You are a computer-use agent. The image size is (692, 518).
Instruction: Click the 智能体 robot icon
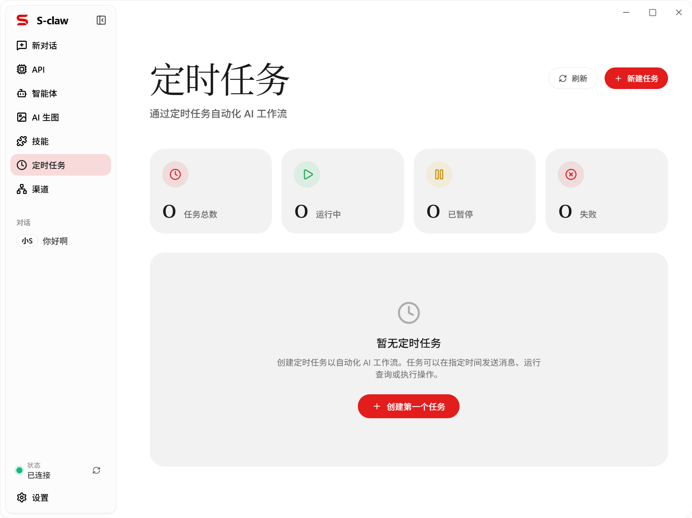tap(22, 93)
